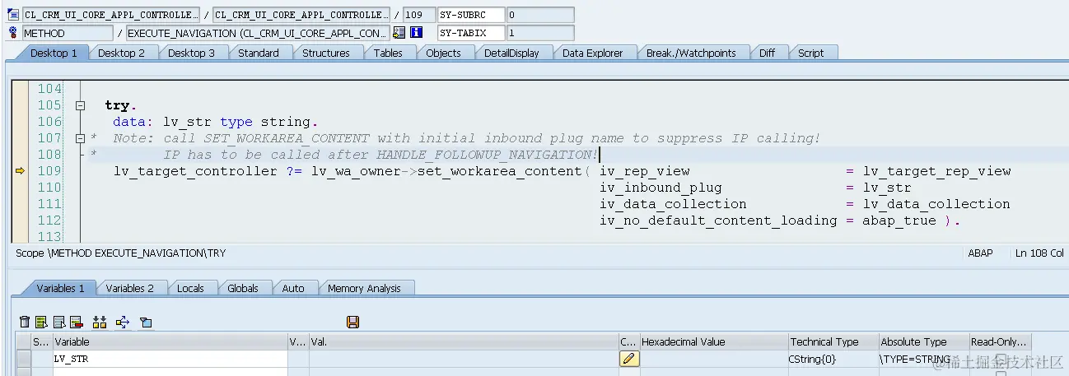Click the pencil change-value icon for LV_STR
The height and width of the screenshot is (376, 1069).
pos(629,359)
